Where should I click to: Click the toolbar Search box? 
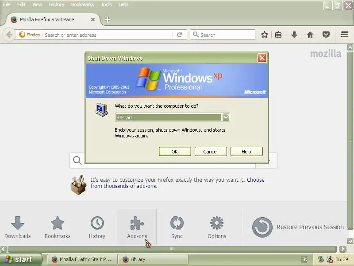(223, 35)
